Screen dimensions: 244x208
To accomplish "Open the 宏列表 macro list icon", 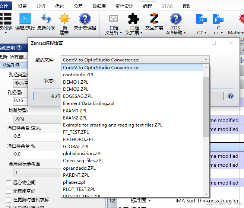I will tap(6, 19).
